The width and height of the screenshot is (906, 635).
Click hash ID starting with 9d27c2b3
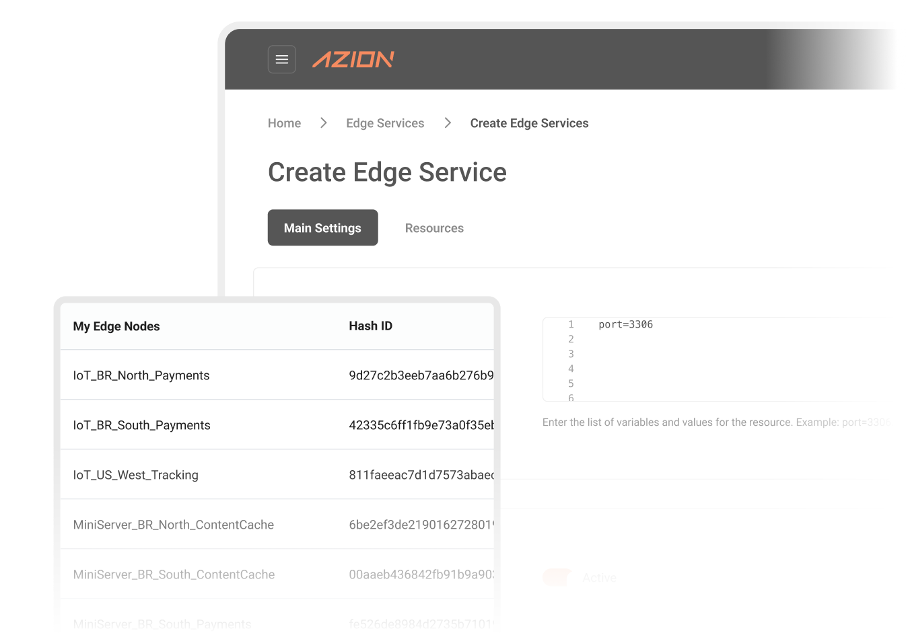(421, 375)
